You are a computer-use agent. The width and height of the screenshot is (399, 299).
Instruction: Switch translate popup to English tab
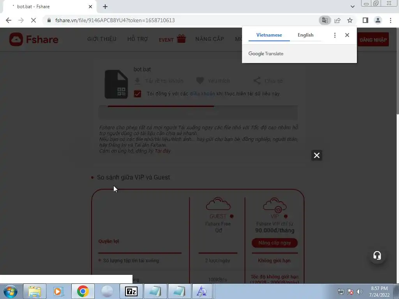[305, 35]
